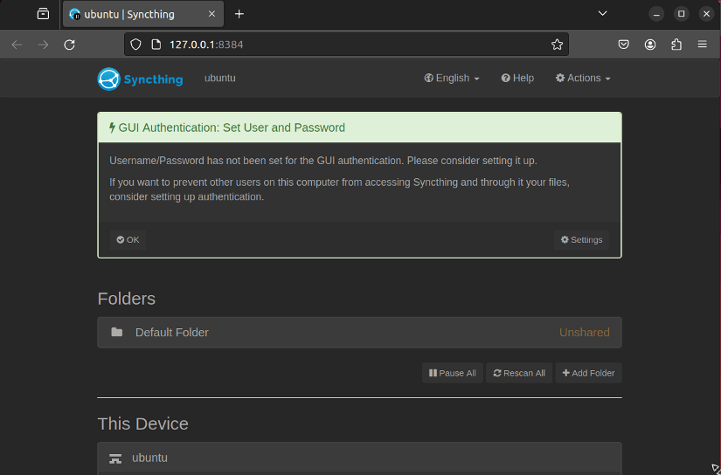
Task: Expand the Default Folder row
Action: coord(359,332)
